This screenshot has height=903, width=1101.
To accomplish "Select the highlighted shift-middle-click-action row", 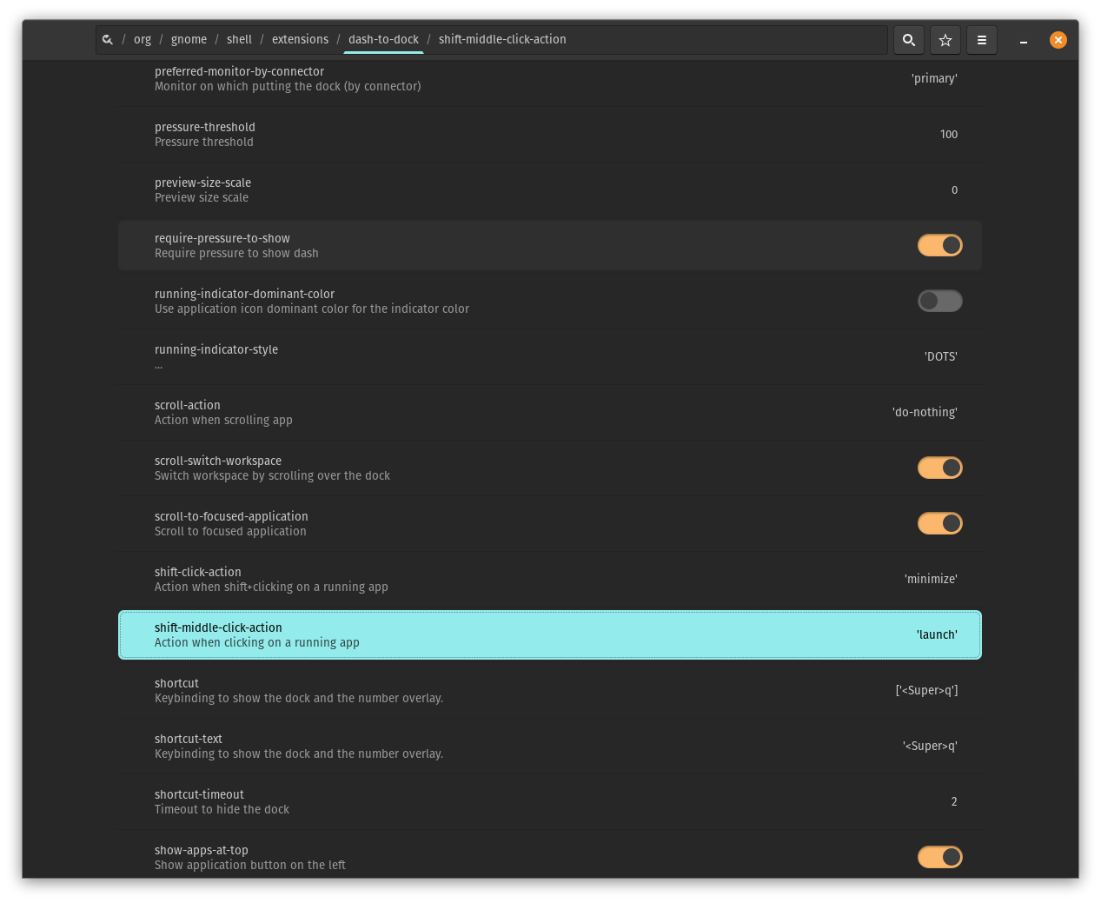I will pyautogui.click(x=549, y=634).
